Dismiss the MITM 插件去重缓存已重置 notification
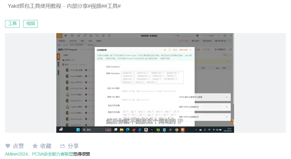 (227, 97)
